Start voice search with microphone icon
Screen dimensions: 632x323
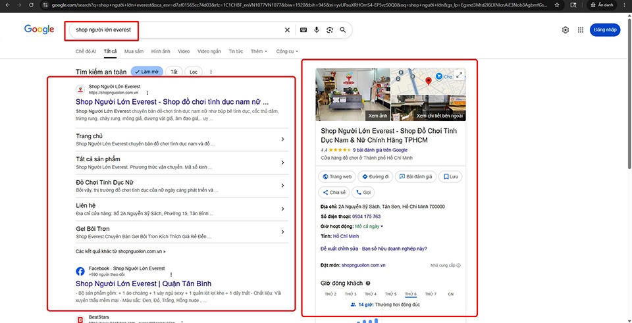click(317, 30)
